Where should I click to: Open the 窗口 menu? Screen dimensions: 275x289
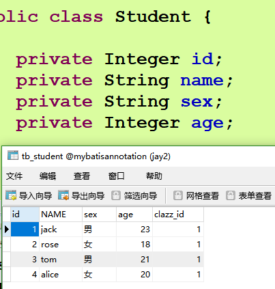point(116,176)
